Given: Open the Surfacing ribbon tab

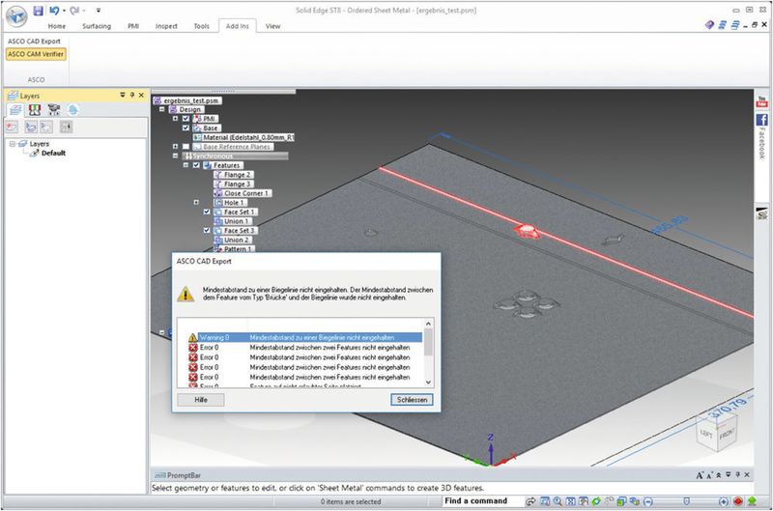Looking at the screenshot, I should tap(97, 26).
